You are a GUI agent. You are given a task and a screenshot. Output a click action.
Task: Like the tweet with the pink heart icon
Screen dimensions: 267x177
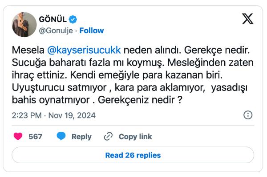coord(18,136)
